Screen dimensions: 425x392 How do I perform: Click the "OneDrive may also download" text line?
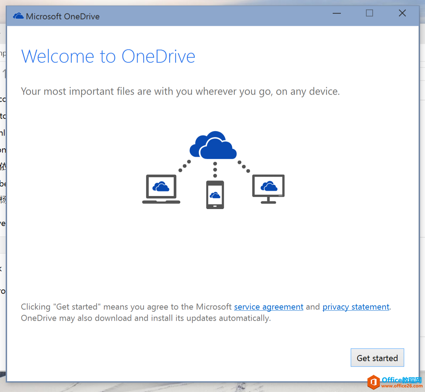[x=146, y=318]
